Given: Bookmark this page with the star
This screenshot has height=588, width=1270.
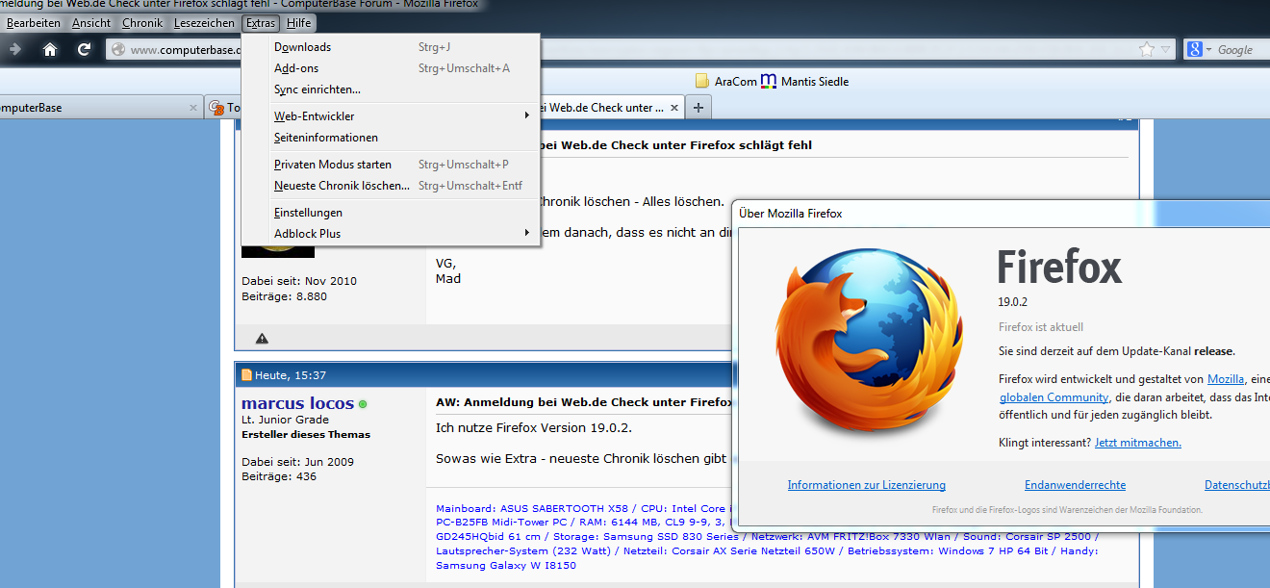Looking at the screenshot, I should [x=1147, y=49].
